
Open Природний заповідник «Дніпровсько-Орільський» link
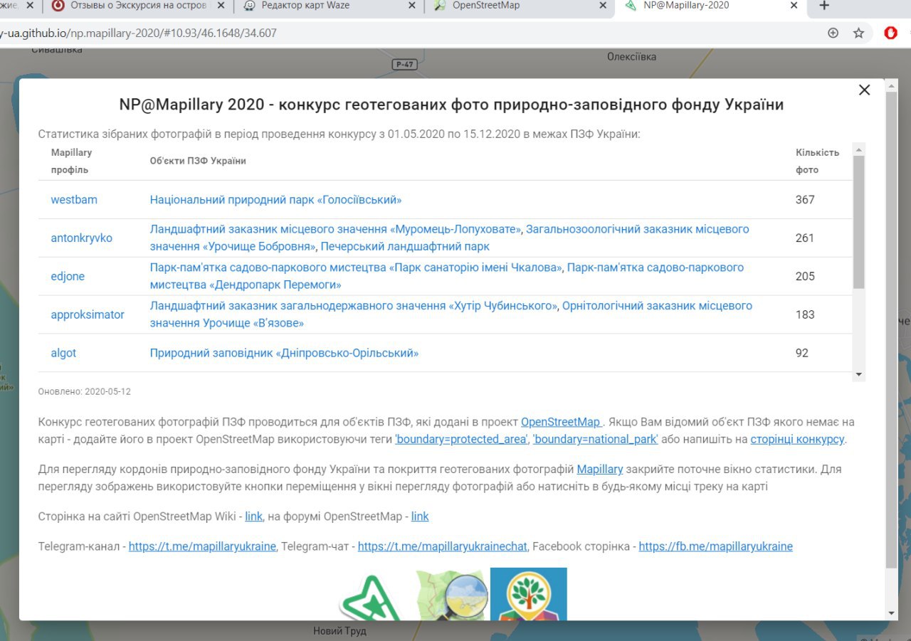point(284,353)
